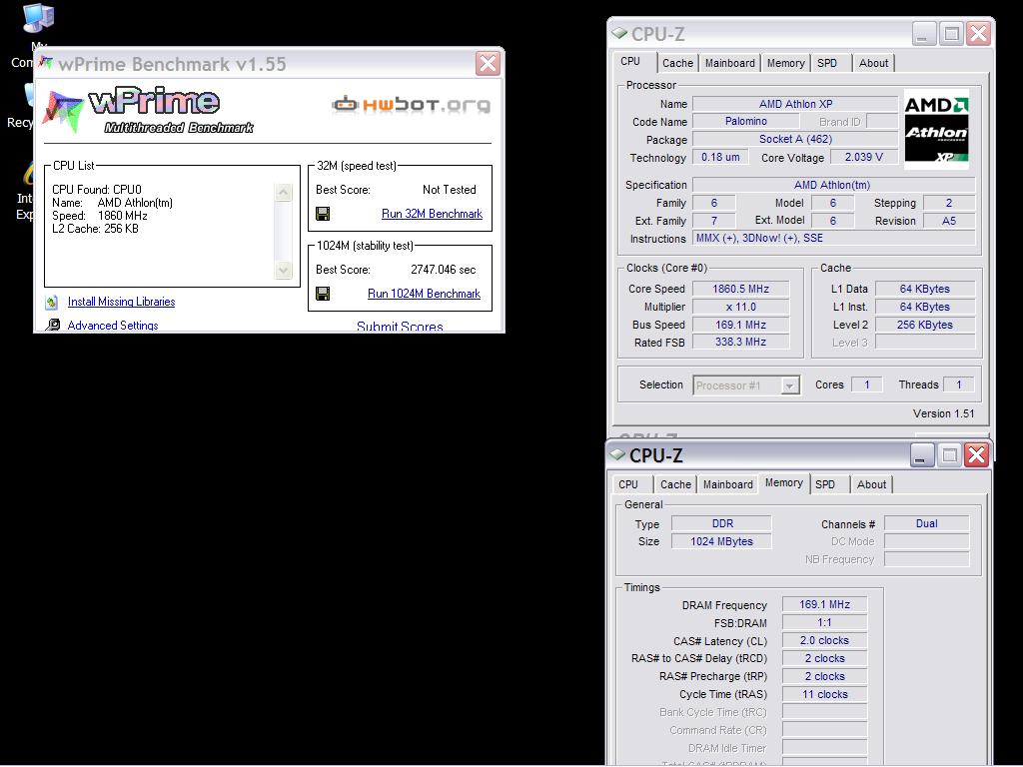Click the Multiplier value x 11.0
Screen dimensions: 1023x767
coord(740,307)
